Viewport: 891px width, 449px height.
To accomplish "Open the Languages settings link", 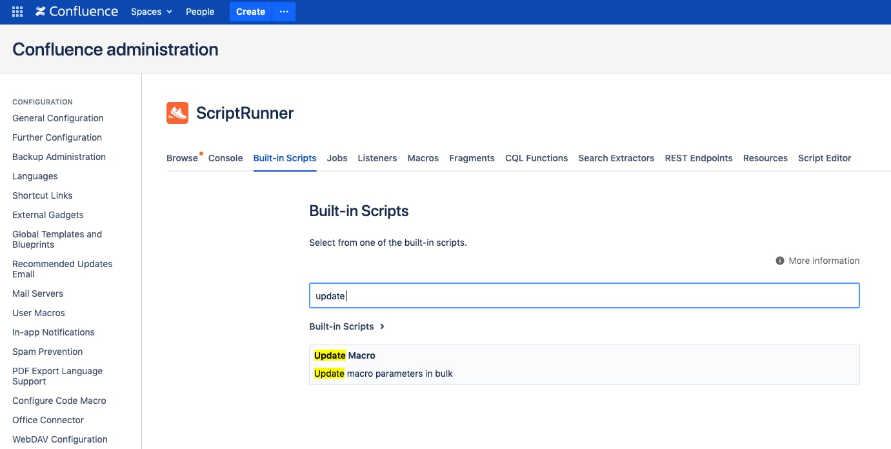I will click(35, 176).
